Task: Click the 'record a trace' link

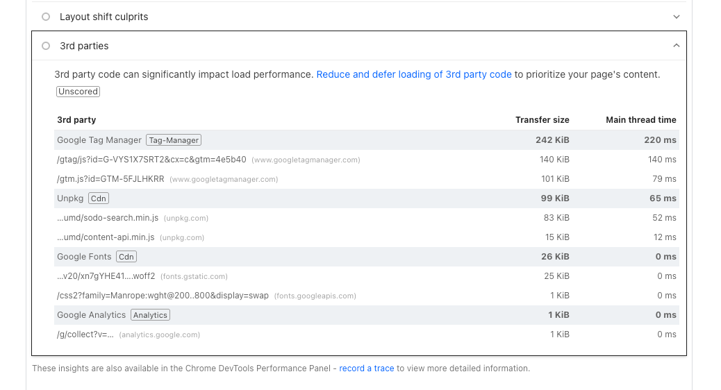Action: click(x=366, y=368)
